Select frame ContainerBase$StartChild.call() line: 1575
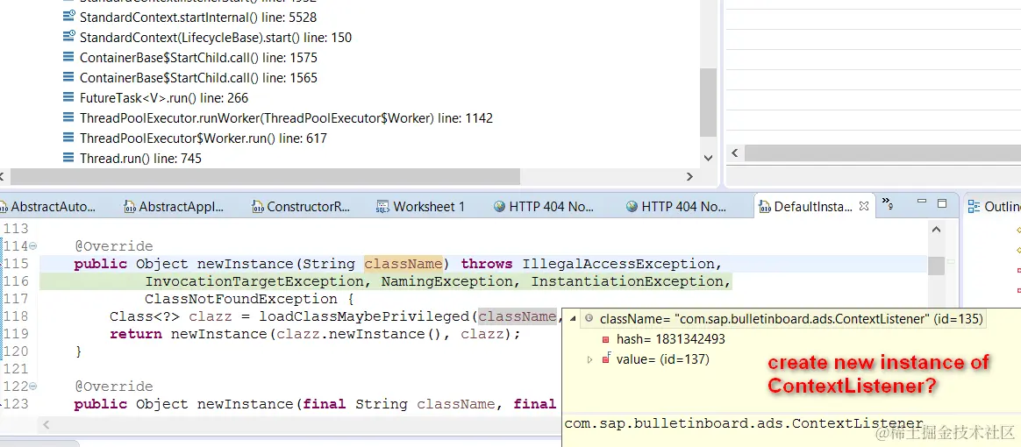This screenshot has height=447, width=1021. coord(189,58)
